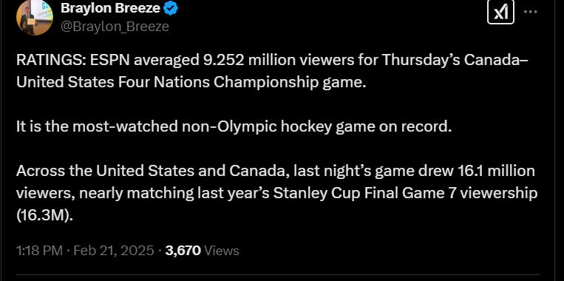
Task: Click the Feb 21, 2025 date
Action: pos(114,251)
